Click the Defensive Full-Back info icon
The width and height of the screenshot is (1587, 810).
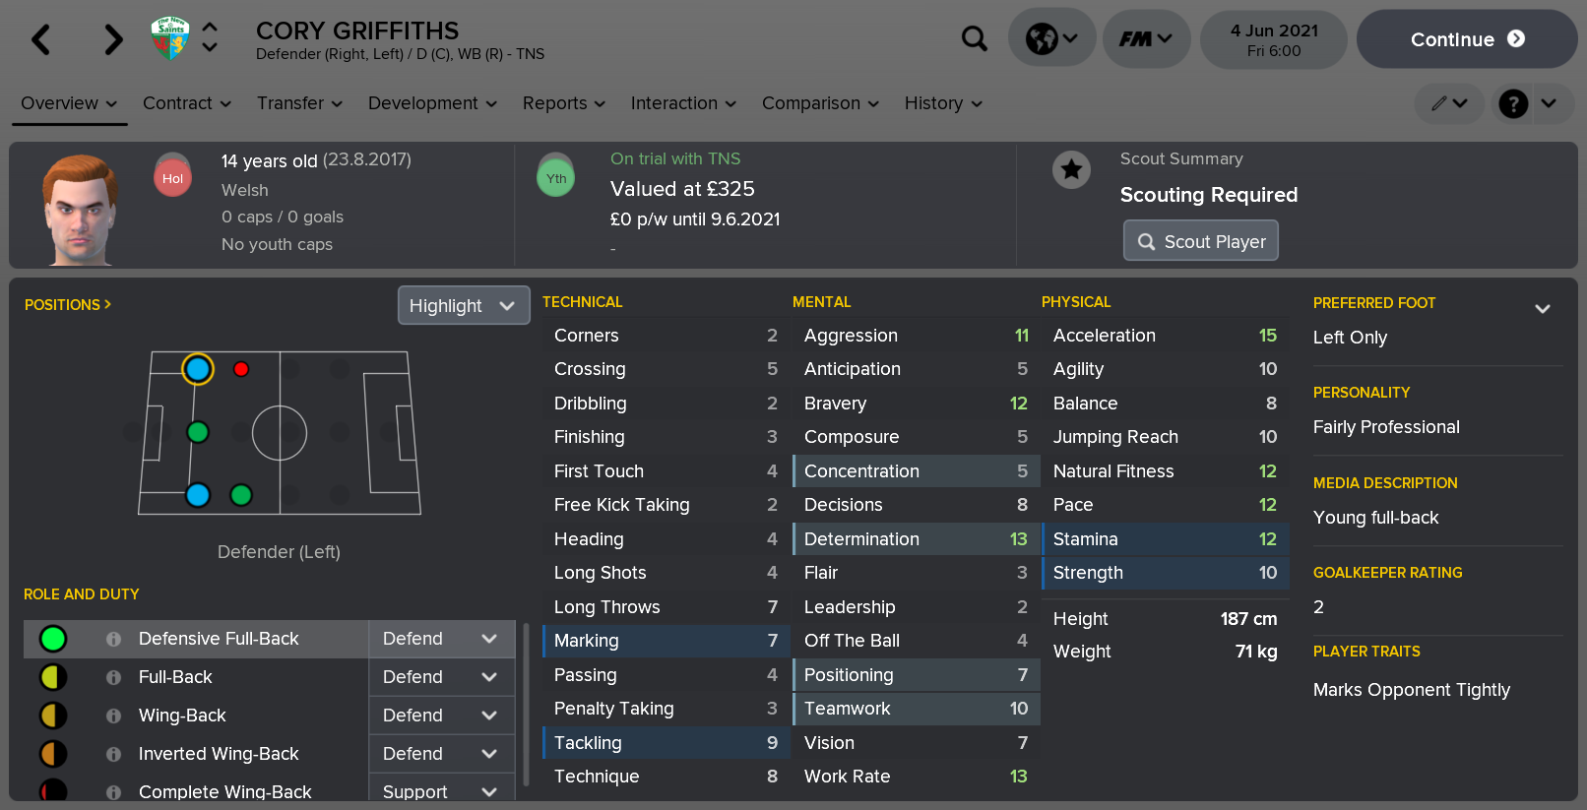[x=114, y=639]
